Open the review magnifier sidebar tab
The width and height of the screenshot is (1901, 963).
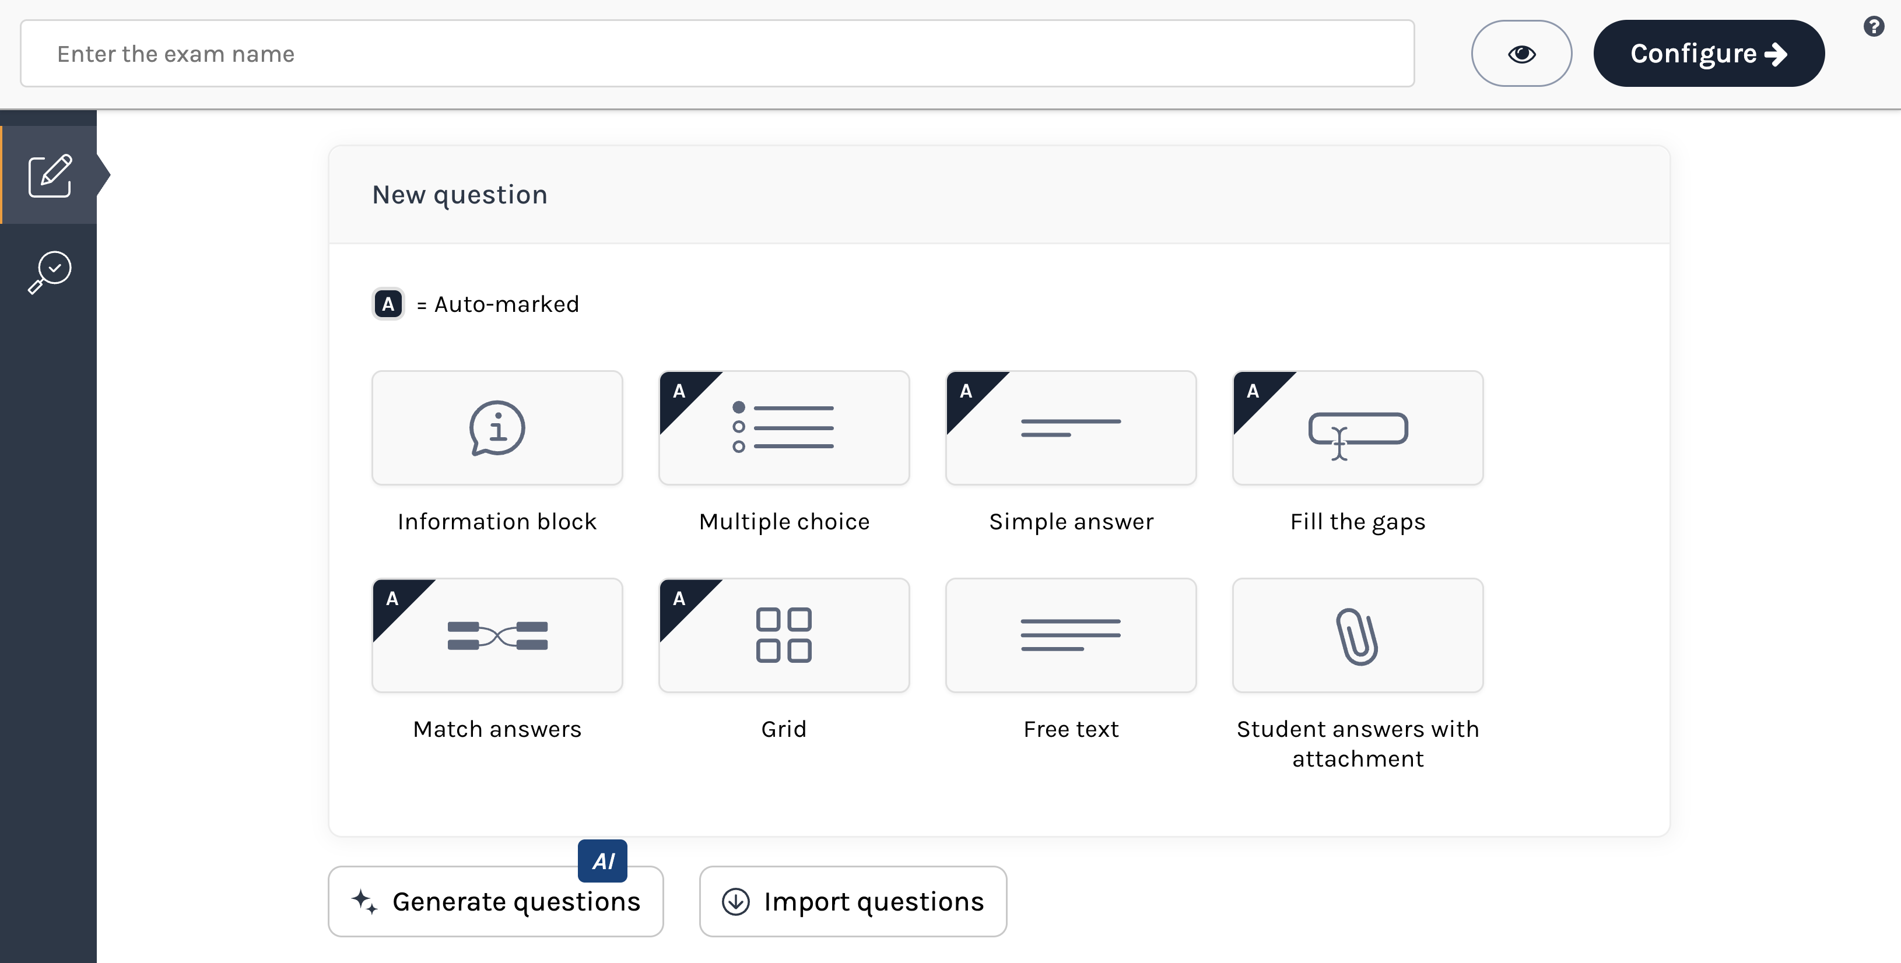point(50,272)
